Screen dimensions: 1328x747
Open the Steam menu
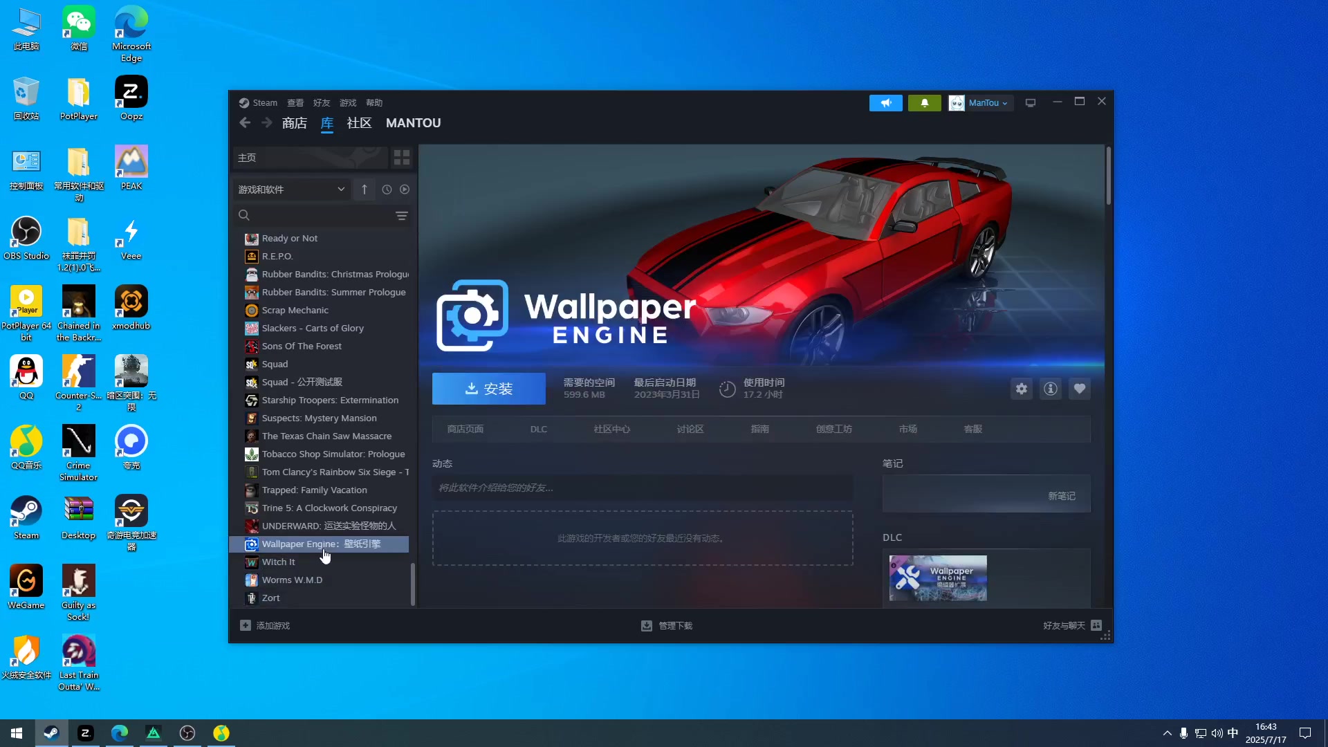coord(259,103)
